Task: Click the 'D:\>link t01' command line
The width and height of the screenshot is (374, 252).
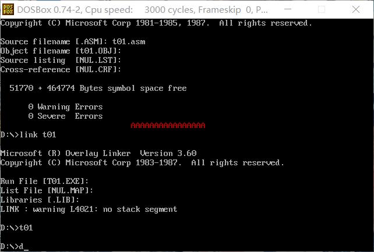Action: coord(28,135)
